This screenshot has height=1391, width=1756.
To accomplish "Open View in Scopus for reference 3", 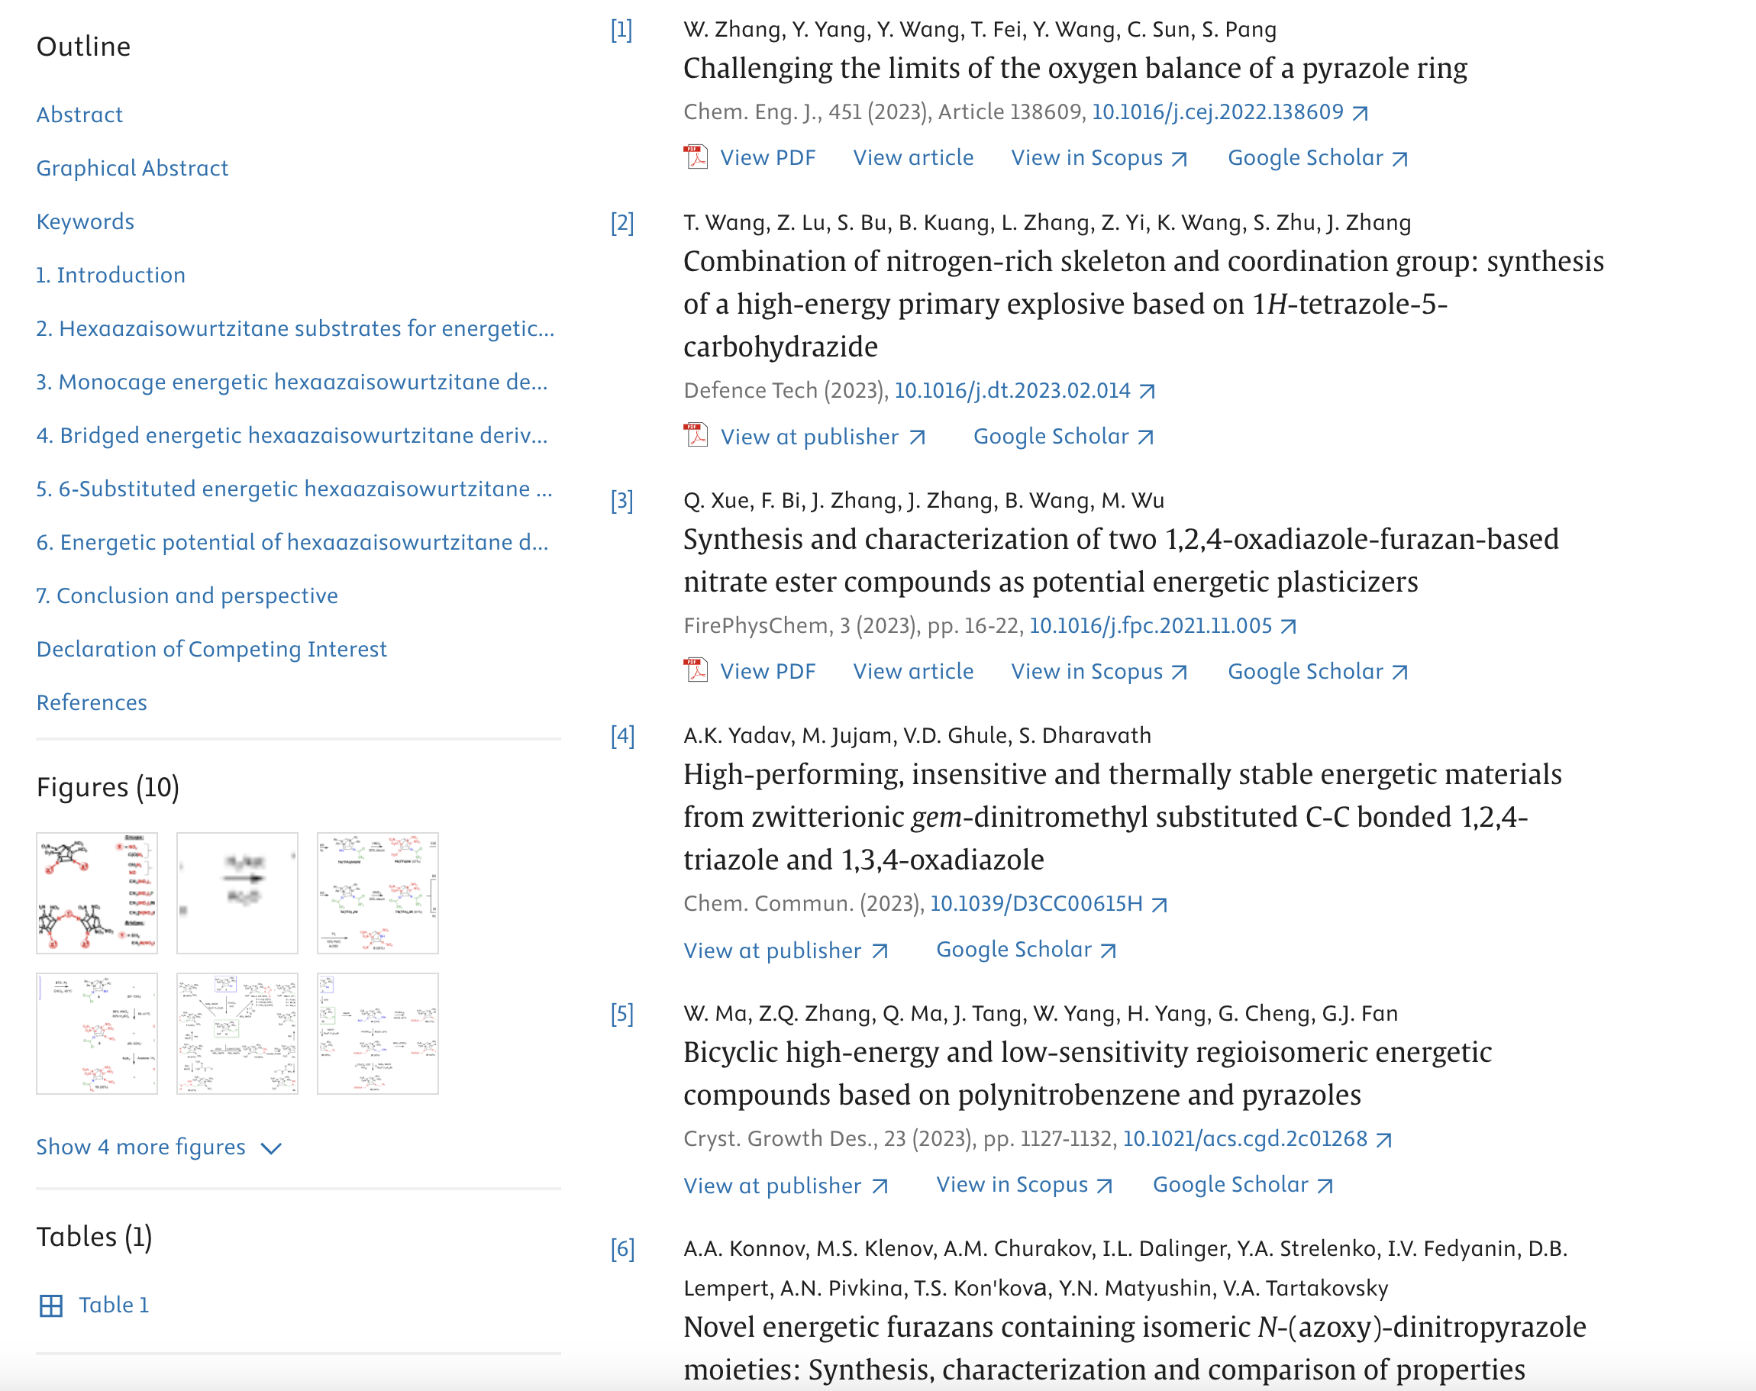I will [1099, 671].
